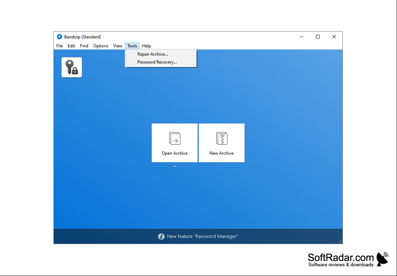397x276 pixels.
Task: Choose Repair Archive... from Tools menu
Action: click(161, 54)
